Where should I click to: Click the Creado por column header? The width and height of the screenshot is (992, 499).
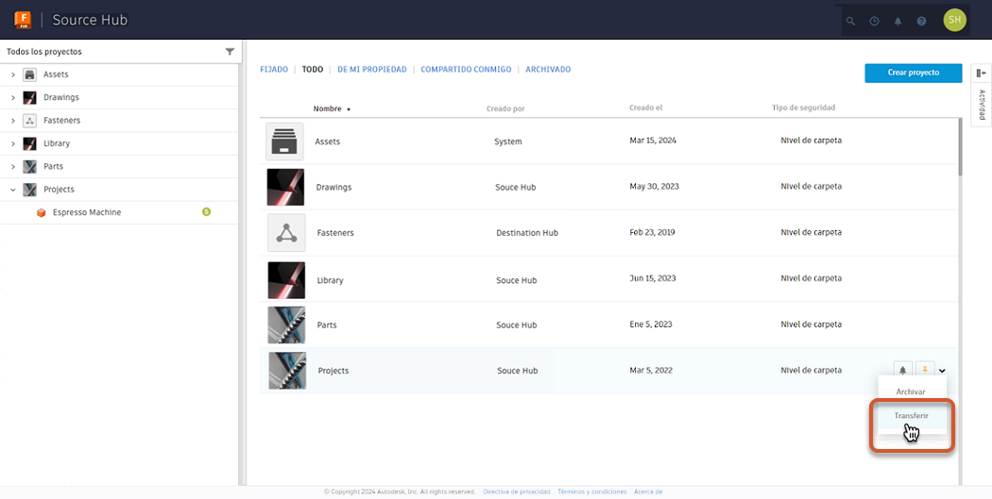point(505,108)
